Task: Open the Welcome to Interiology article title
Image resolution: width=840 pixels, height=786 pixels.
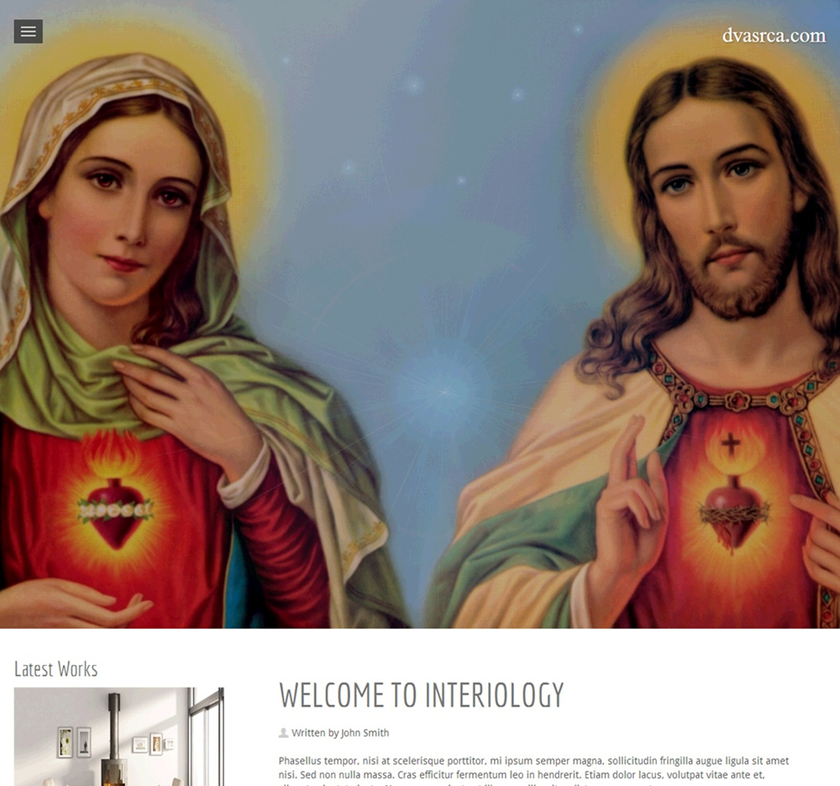Action: [x=421, y=694]
